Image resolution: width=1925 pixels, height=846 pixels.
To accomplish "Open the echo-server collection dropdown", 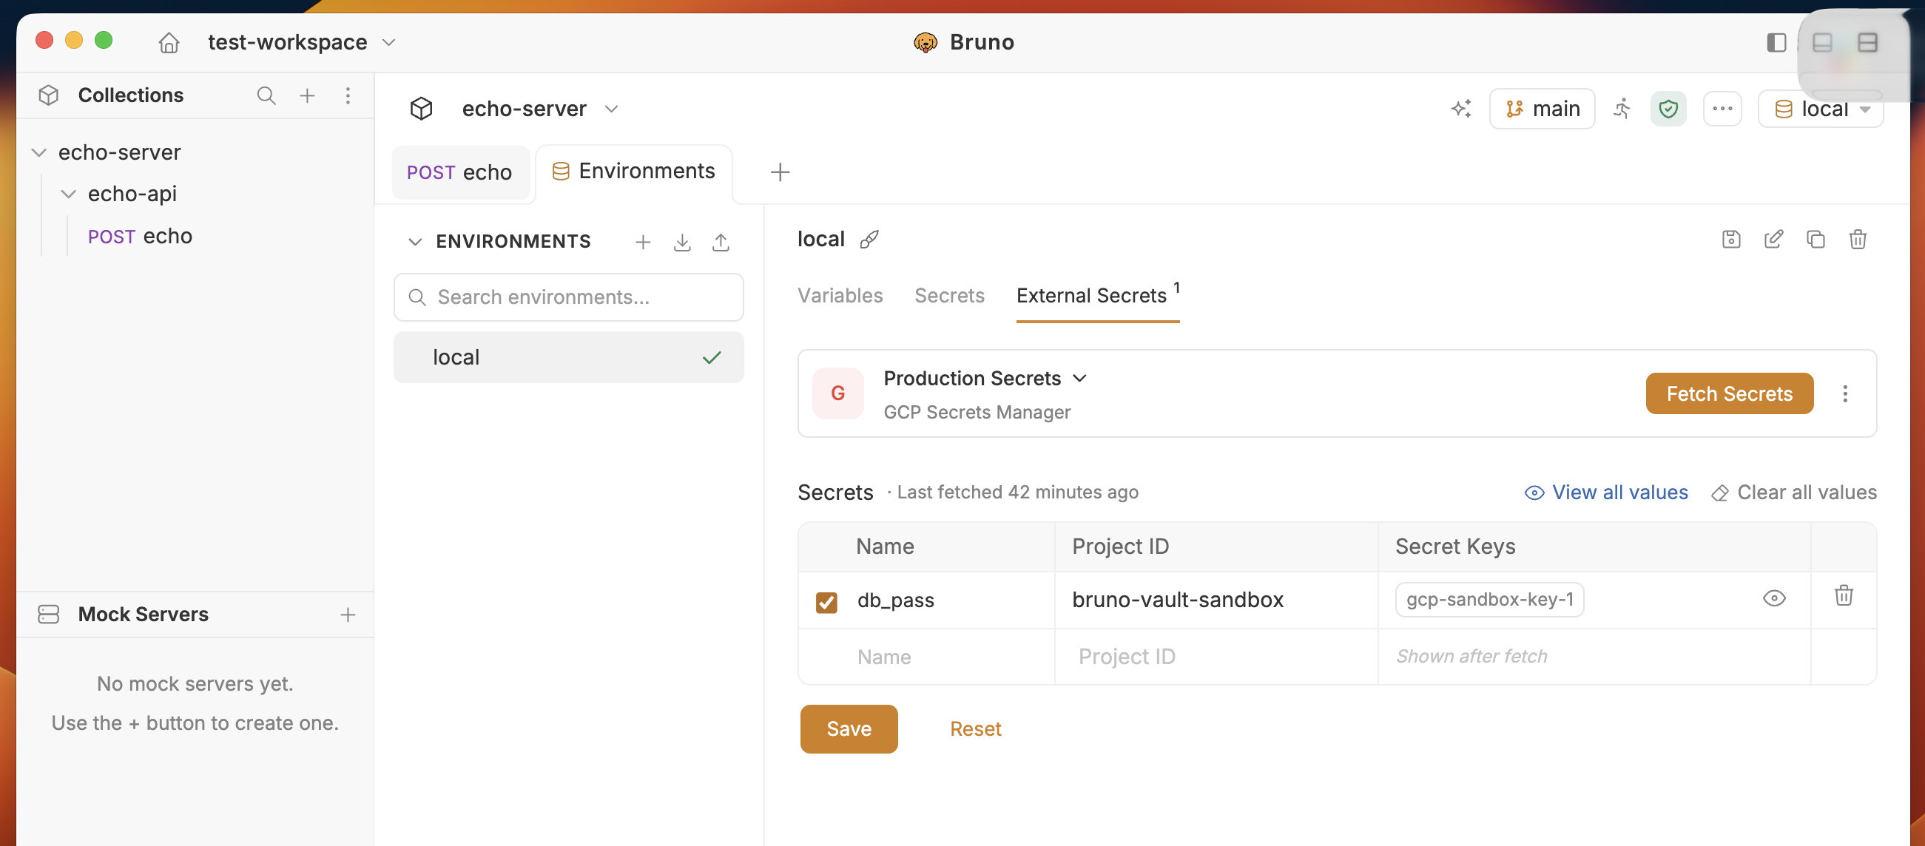I will pos(539,109).
